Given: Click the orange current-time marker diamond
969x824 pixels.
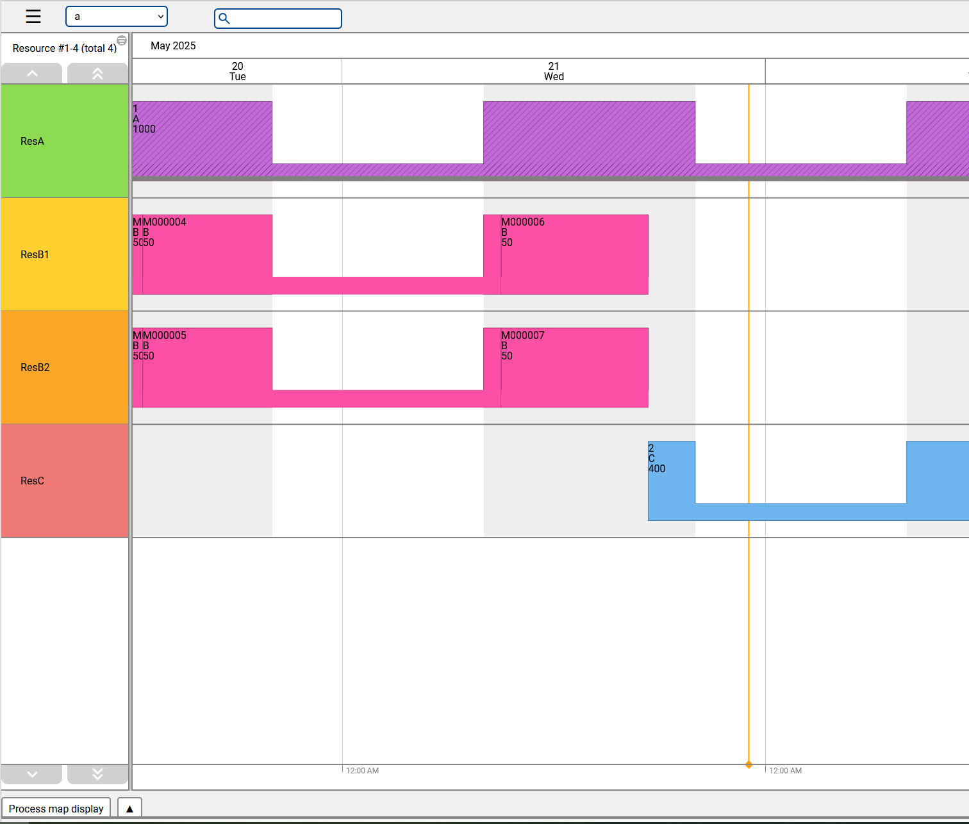Looking at the screenshot, I should point(749,764).
